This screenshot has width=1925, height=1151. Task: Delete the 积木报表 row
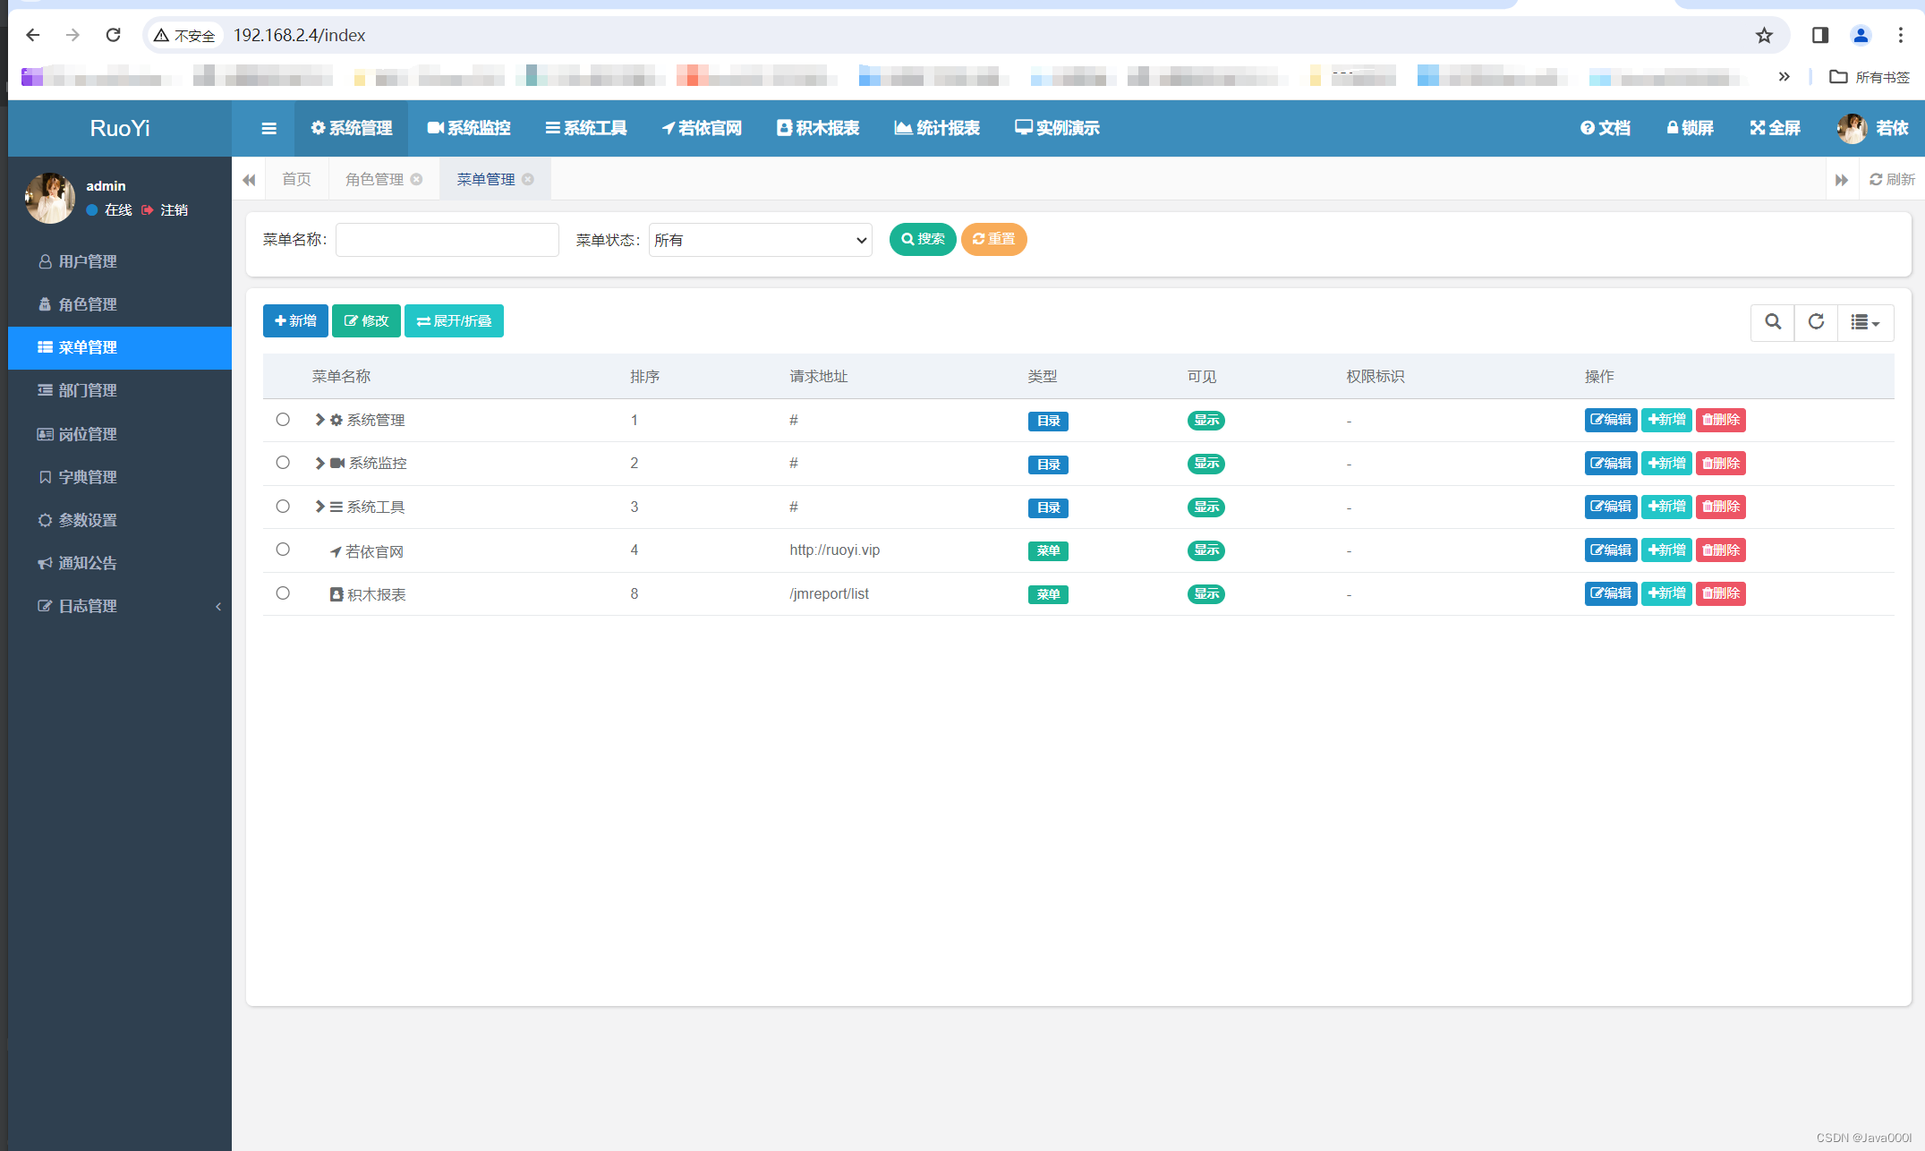pos(1720,593)
